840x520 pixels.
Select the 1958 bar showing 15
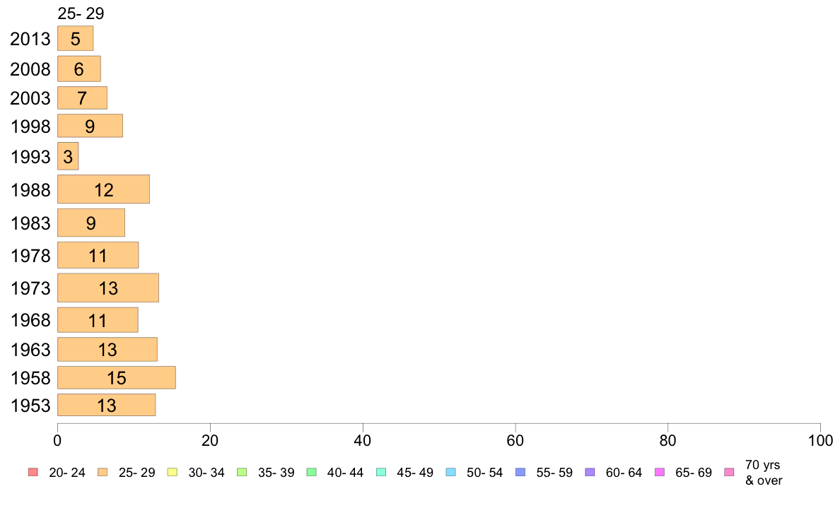coord(117,377)
